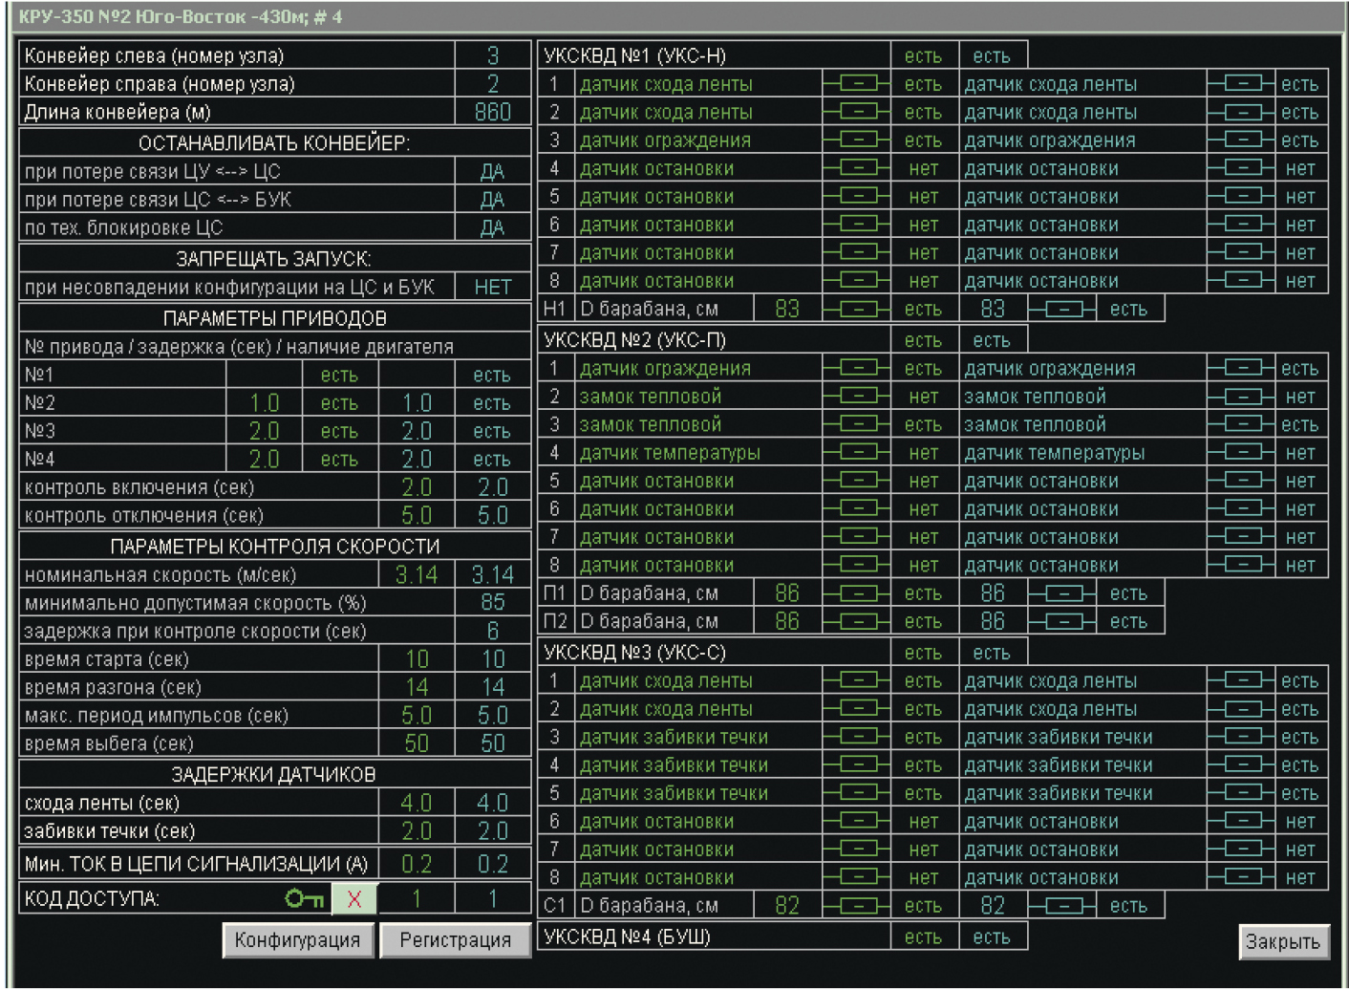Click green contact symbol in УКСКВД №3 row 1

tap(857, 681)
